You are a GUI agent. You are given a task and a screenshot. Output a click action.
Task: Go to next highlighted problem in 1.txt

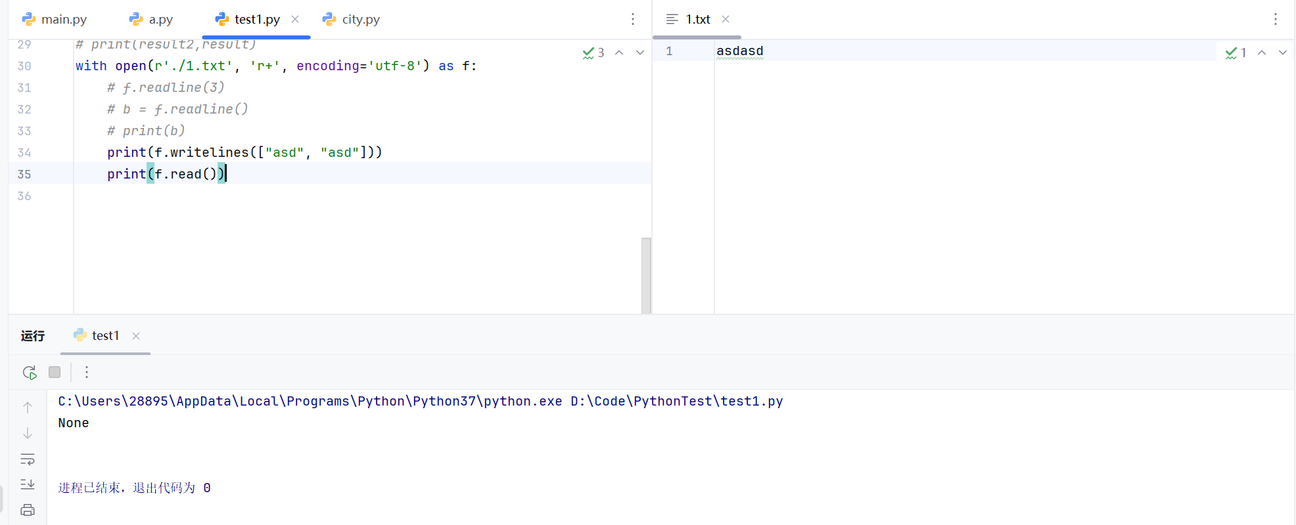click(x=1283, y=52)
